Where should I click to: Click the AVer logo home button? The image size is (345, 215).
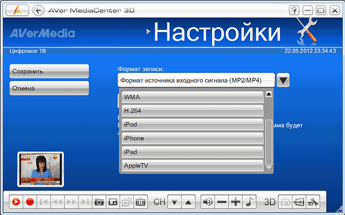(x=17, y=10)
